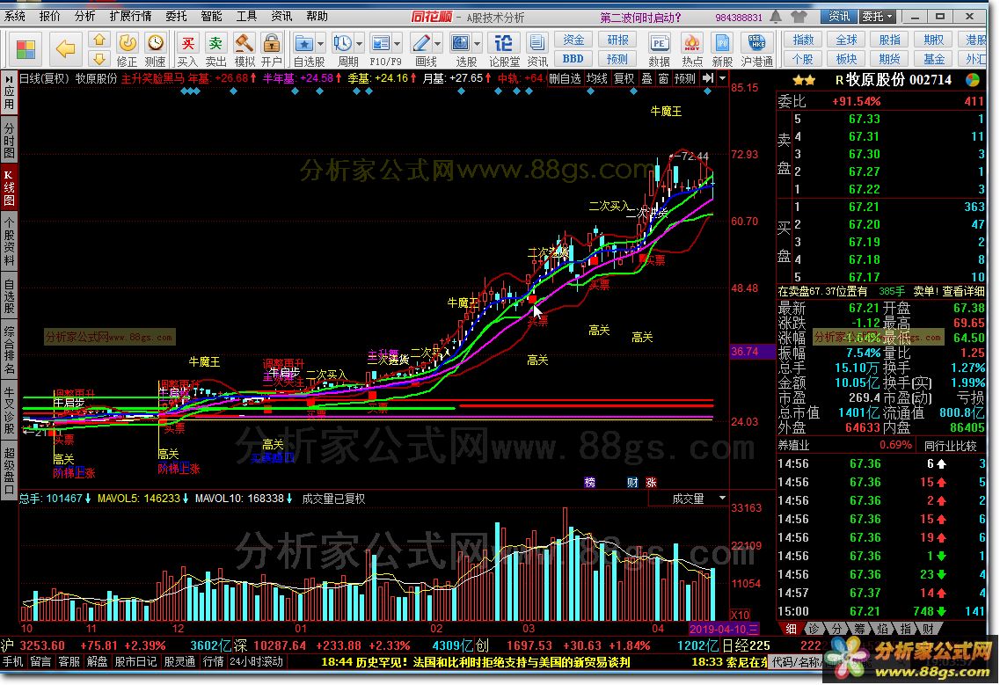Switch to the 筹 chips tab

859,629
